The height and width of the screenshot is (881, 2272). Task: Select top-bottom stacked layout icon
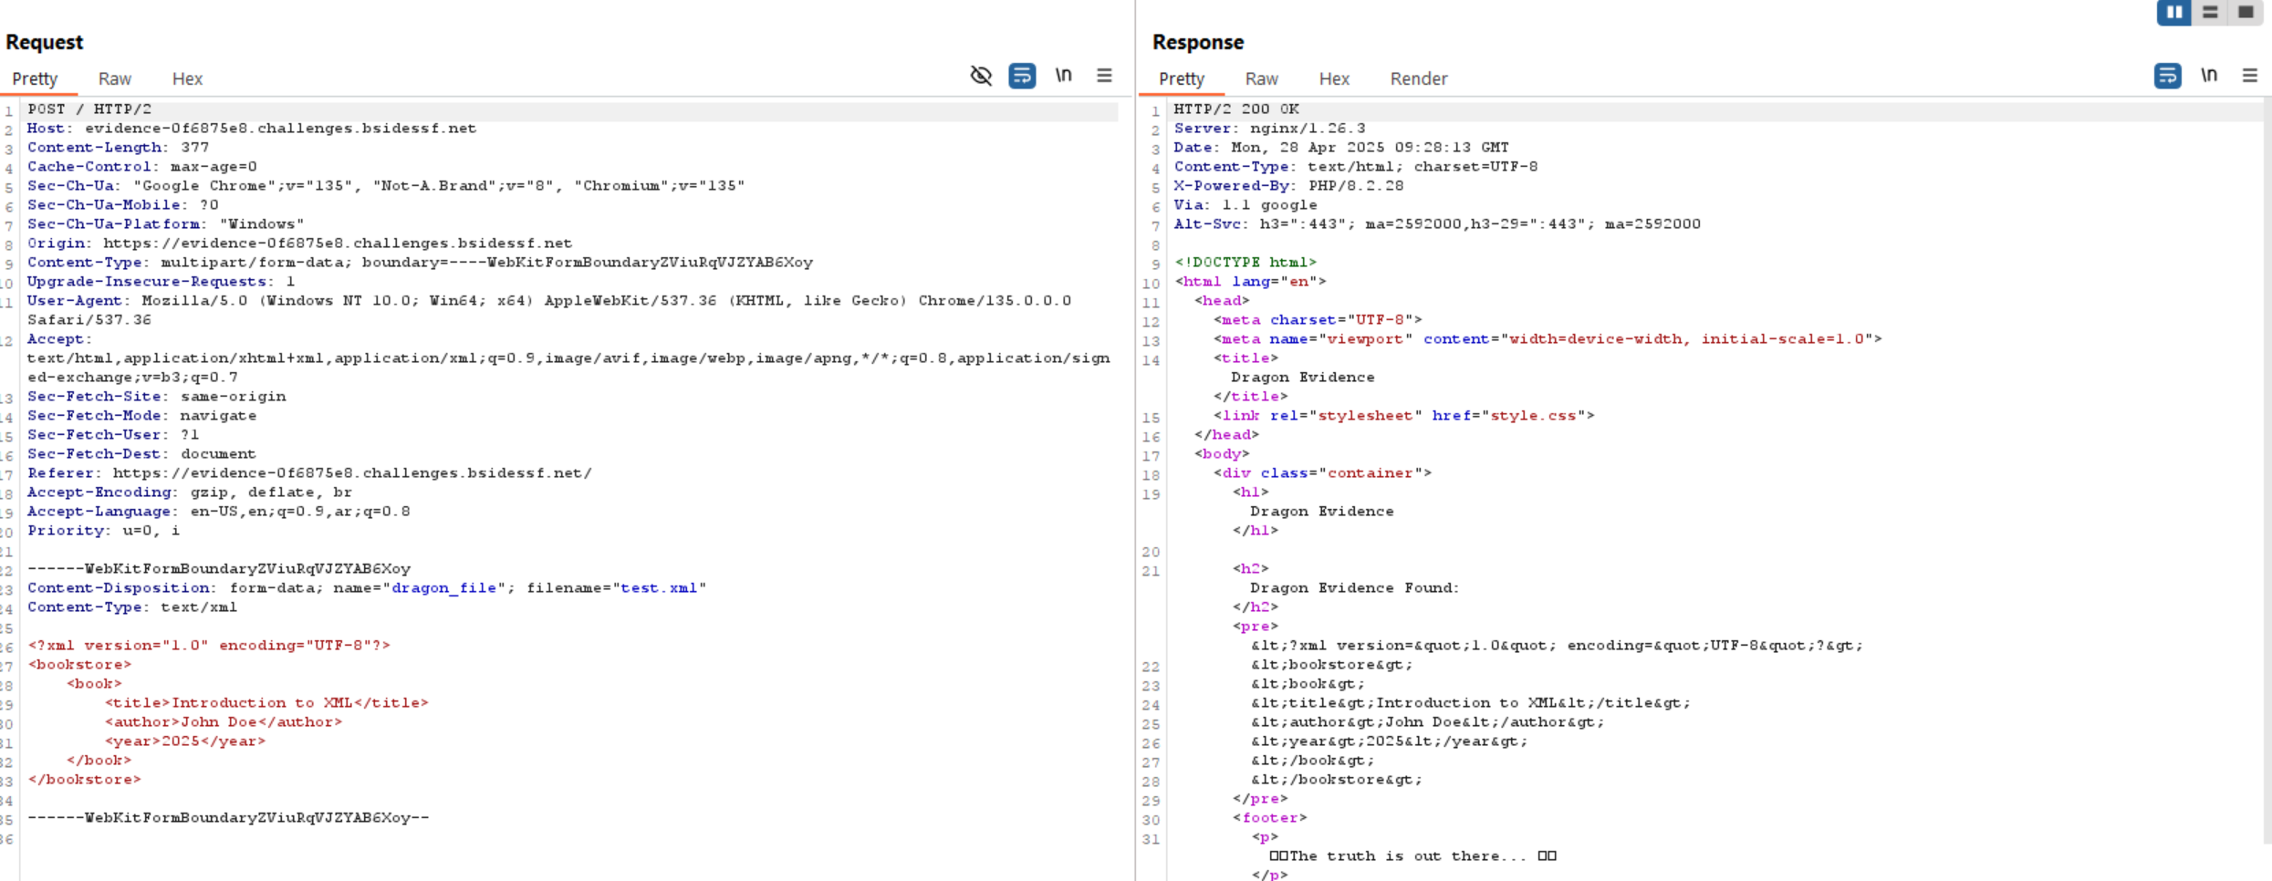[2210, 12]
